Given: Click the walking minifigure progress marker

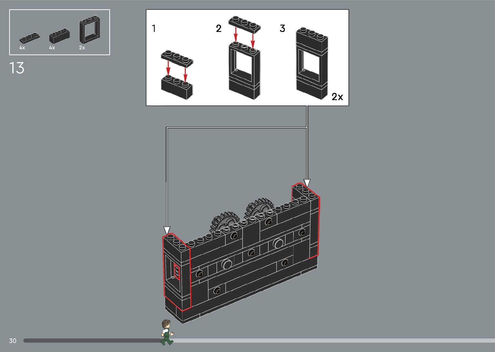Looking at the screenshot, I should pos(167,332).
